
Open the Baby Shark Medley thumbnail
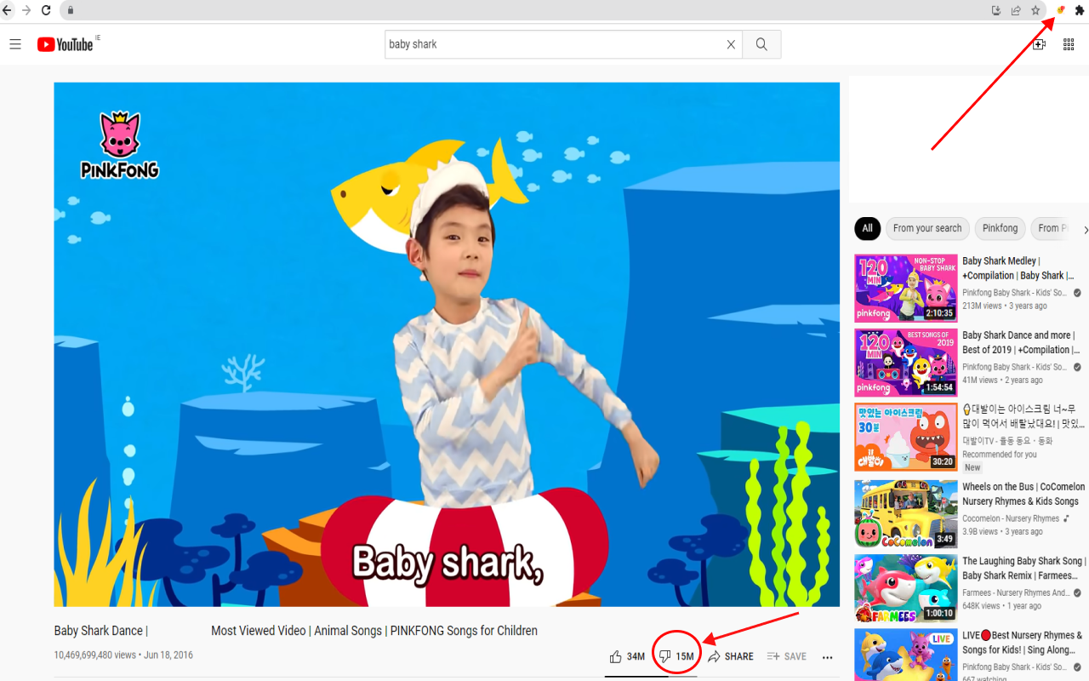[906, 289]
